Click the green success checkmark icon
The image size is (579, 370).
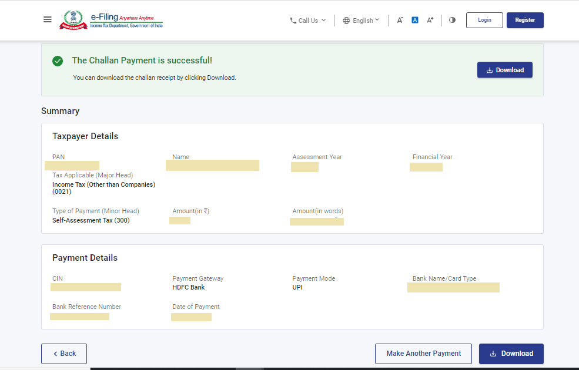58,60
